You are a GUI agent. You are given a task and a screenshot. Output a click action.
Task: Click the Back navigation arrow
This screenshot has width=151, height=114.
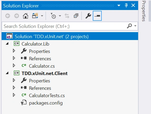click(8, 16)
